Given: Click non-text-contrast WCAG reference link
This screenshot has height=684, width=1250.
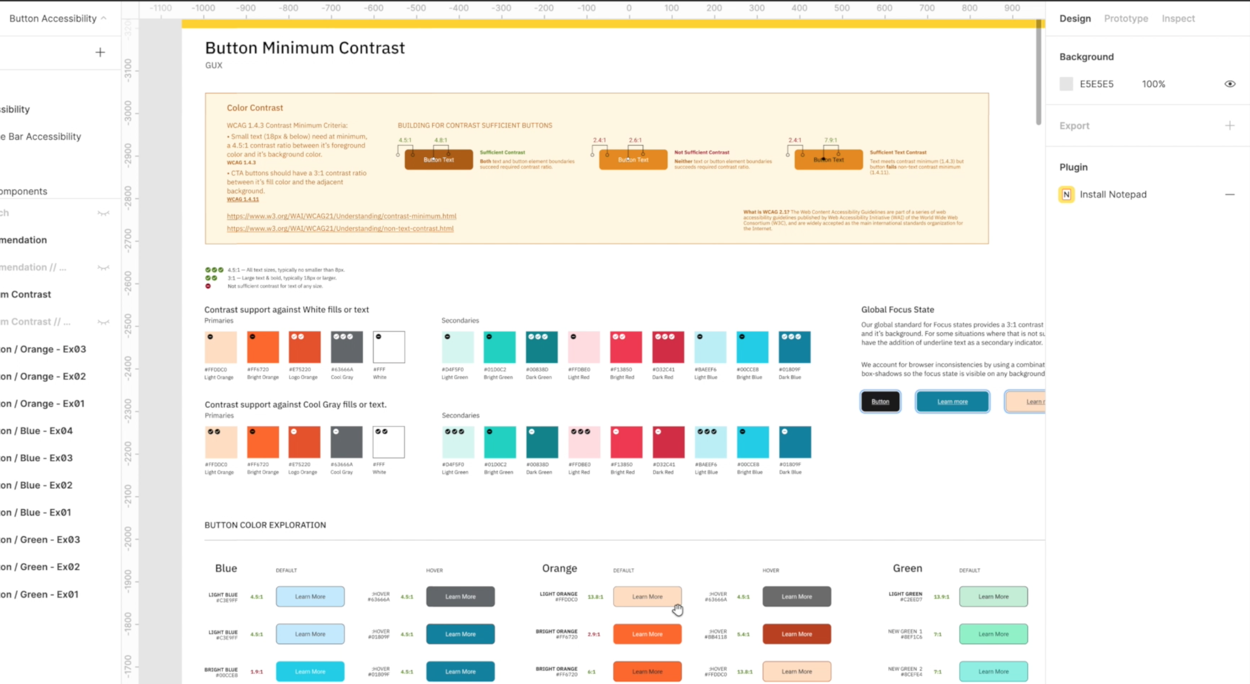Looking at the screenshot, I should tap(340, 229).
